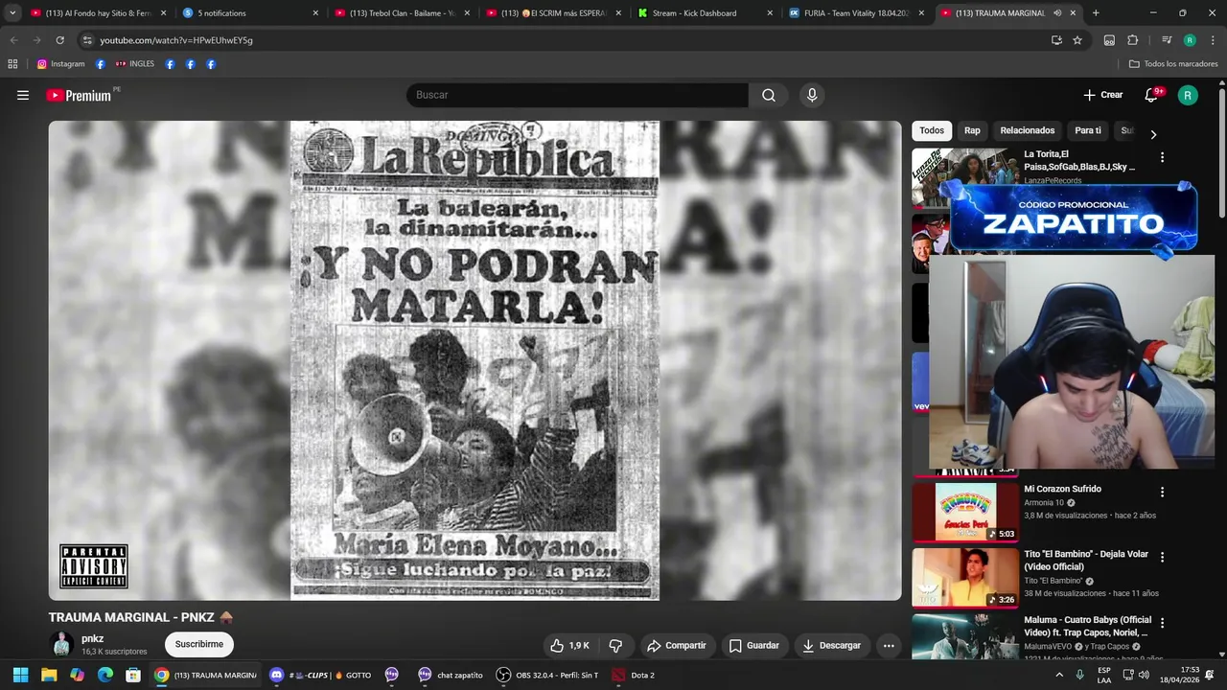Image resolution: width=1227 pixels, height=690 pixels.
Task: Toggle system volume icon in tray
Action: point(1144,676)
